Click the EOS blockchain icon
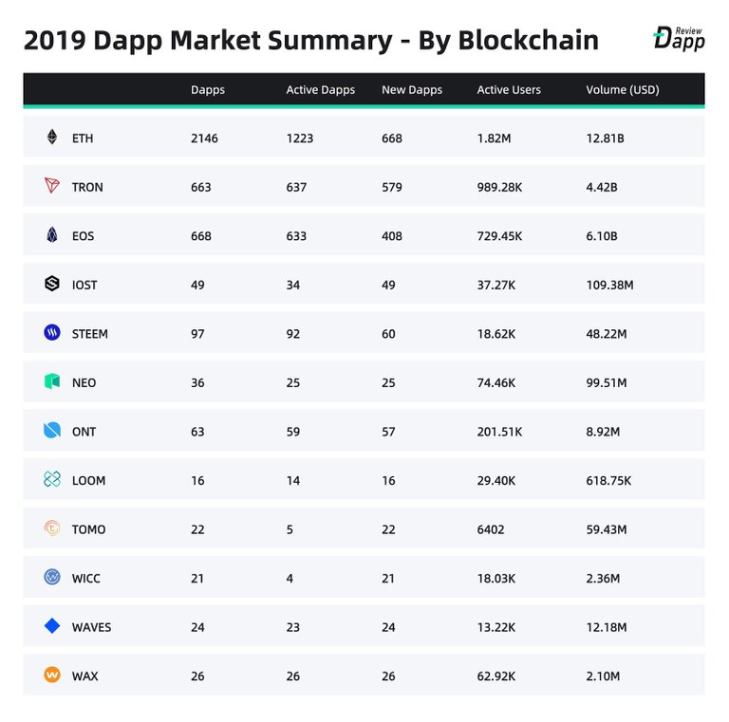Image resolution: width=729 pixels, height=722 pixels. [52, 235]
